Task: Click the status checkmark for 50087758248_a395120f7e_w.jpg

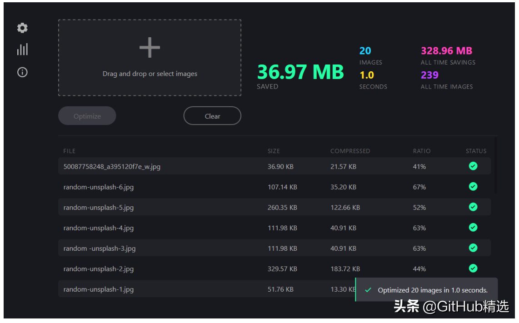Action: point(473,166)
